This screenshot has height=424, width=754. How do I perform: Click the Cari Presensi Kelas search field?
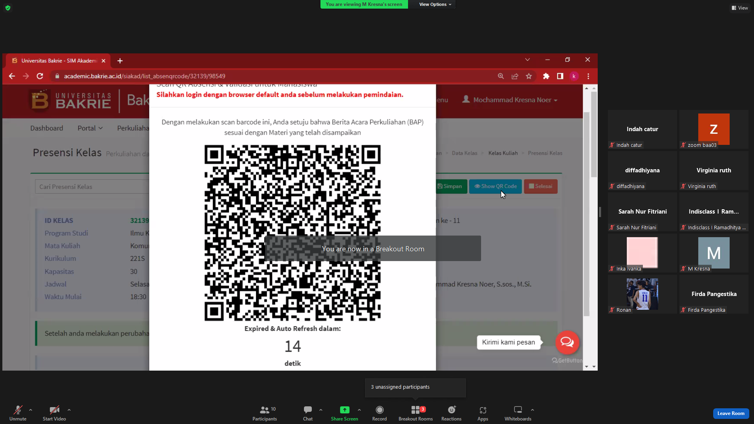(x=92, y=187)
